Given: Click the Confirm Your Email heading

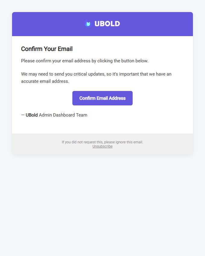Looking at the screenshot, I should 47,49.
